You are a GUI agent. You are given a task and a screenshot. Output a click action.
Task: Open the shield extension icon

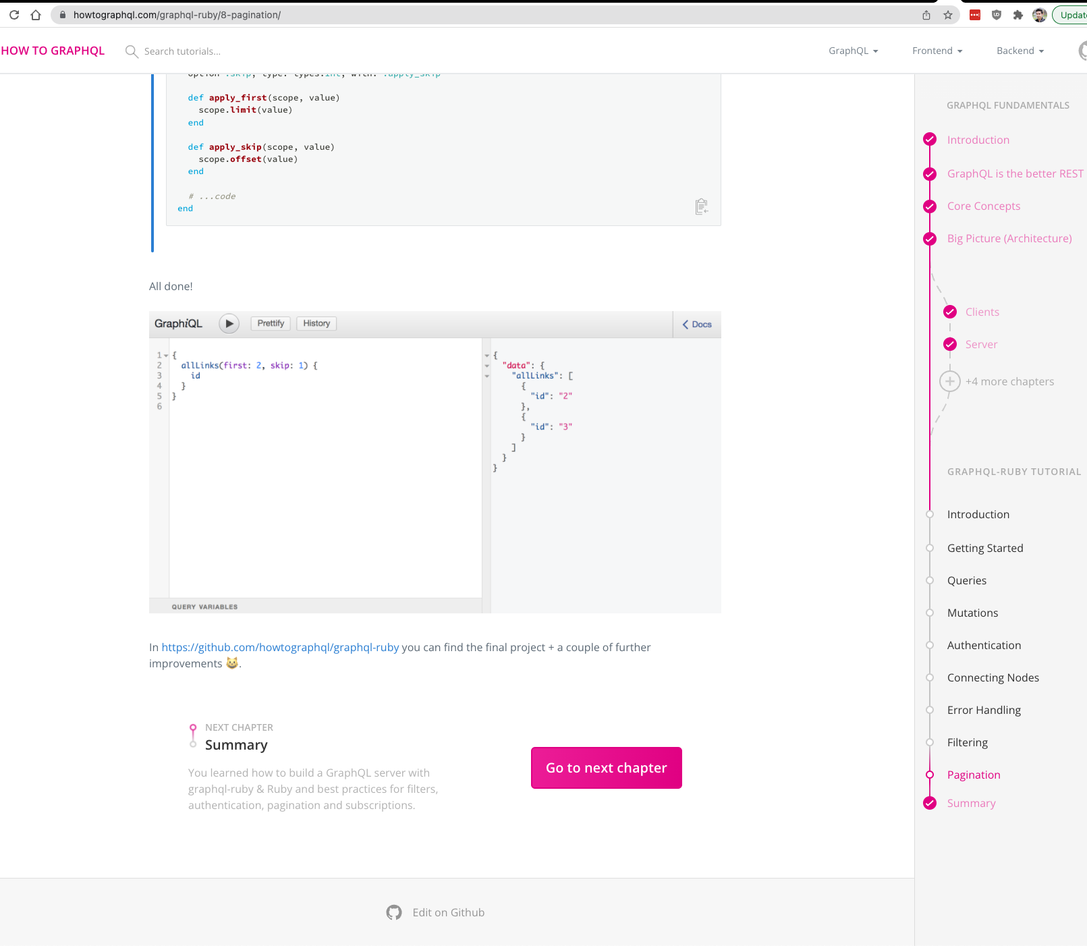(x=997, y=15)
